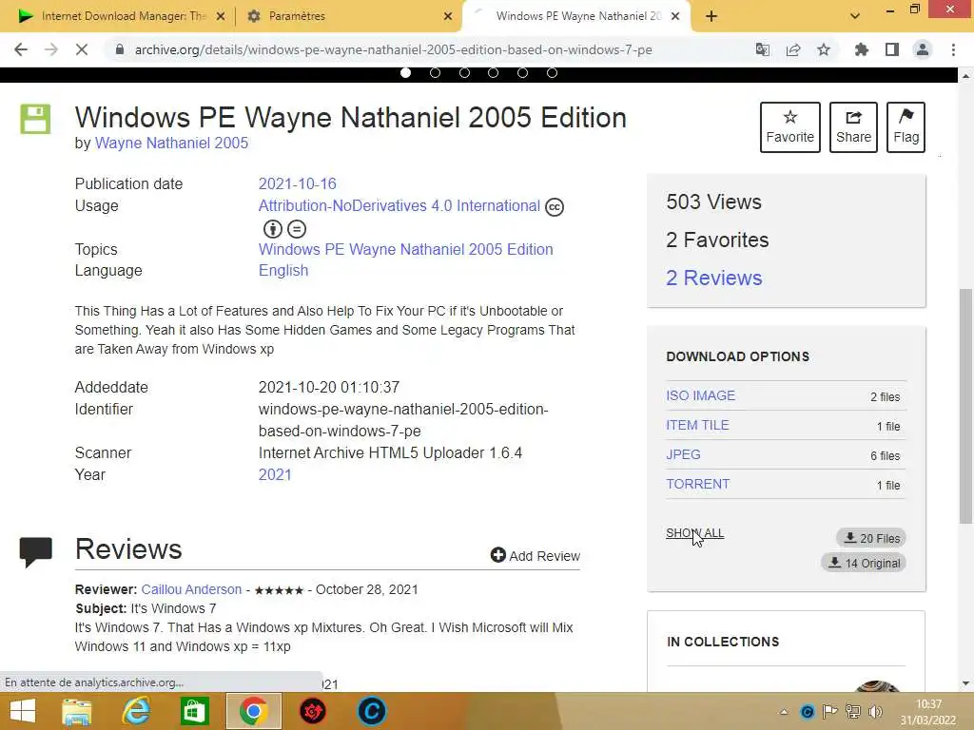Viewport: 974px width, 730px height.
Task: Click Action Center flag tray icon
Action: click(x=829, y=712)
